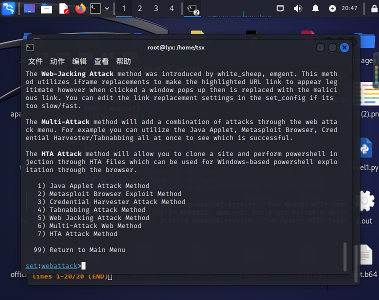Launch the text editor from panel

[64, 8]
